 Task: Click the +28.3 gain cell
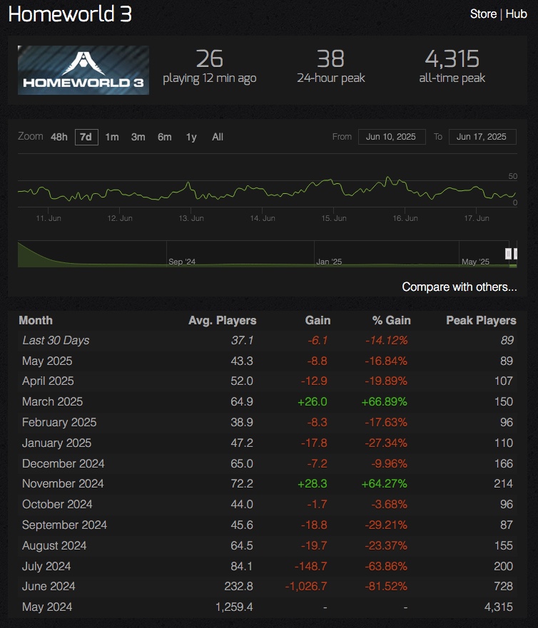coord(313,484)
